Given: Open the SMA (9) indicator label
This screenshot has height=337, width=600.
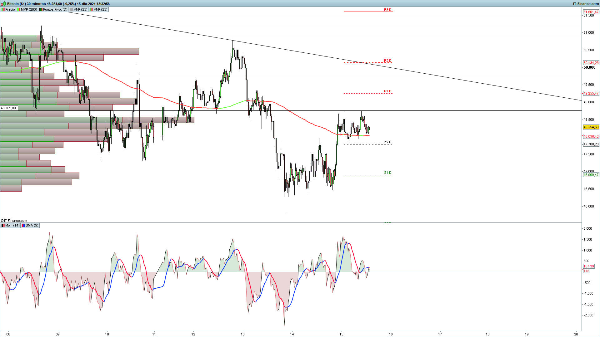Looking at the screenshot, I should 30,225.
